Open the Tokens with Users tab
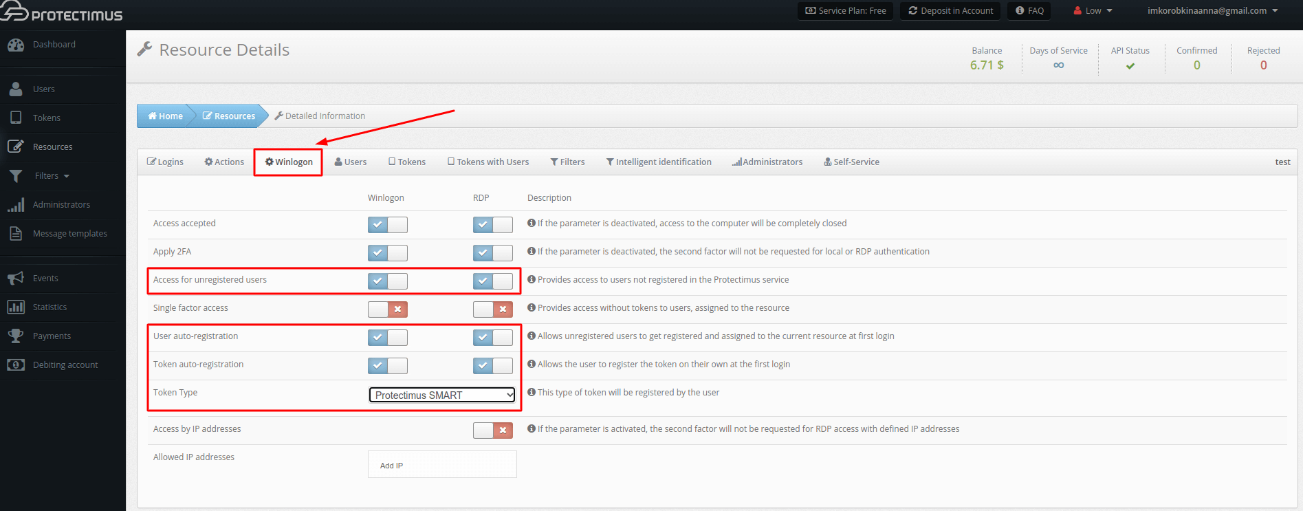The image size is (1303, 511). pos(488,162)
